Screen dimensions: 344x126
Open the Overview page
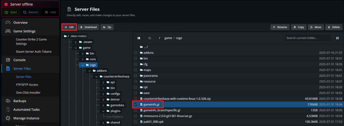[x=20, y=23]
